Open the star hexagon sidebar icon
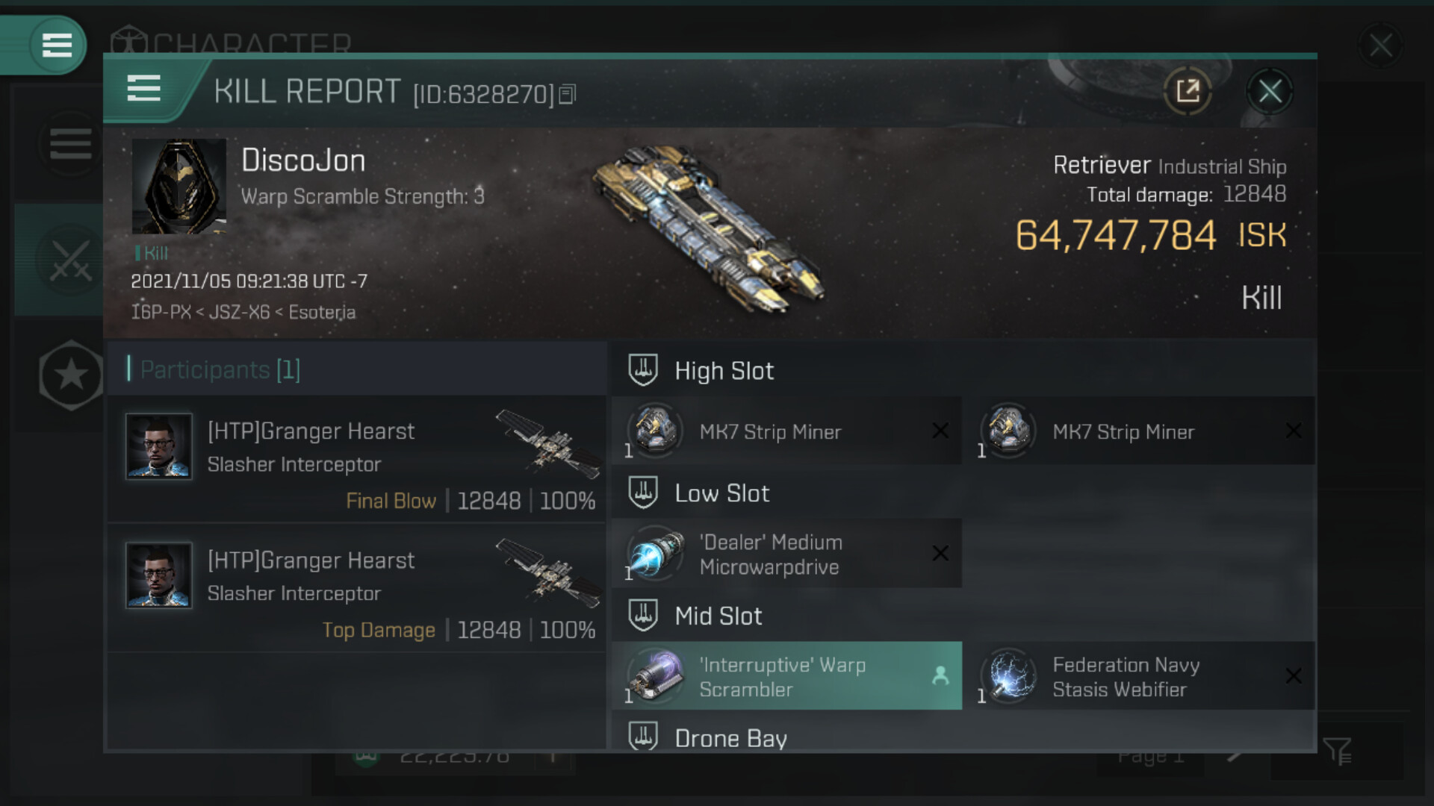Image resolution: width=1434 pixels, height=806 pixels. pyautogui.click(x=71, y=375)
